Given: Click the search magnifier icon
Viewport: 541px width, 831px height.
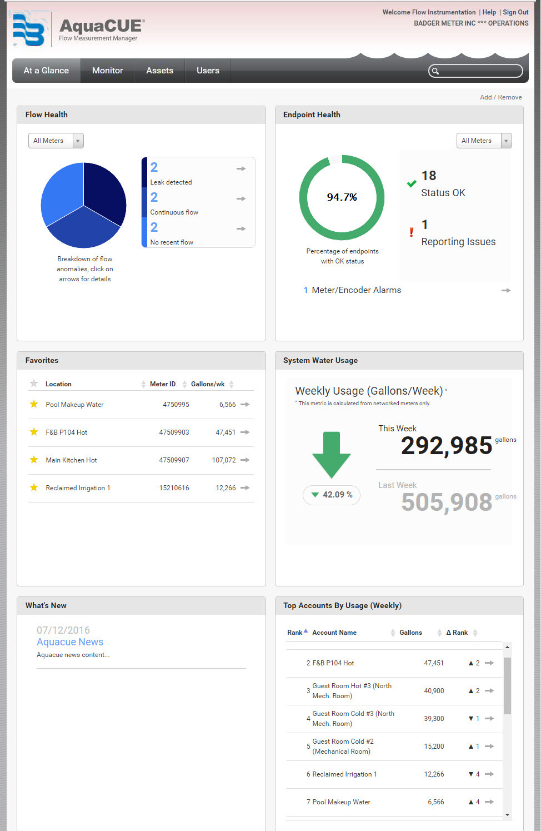Looking at the screenshot, I should pyautogui.click(x=436, y=71).
